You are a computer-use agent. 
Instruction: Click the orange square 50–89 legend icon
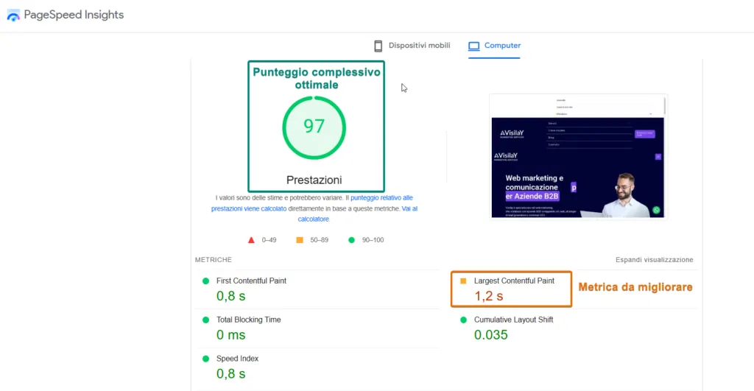300,240
